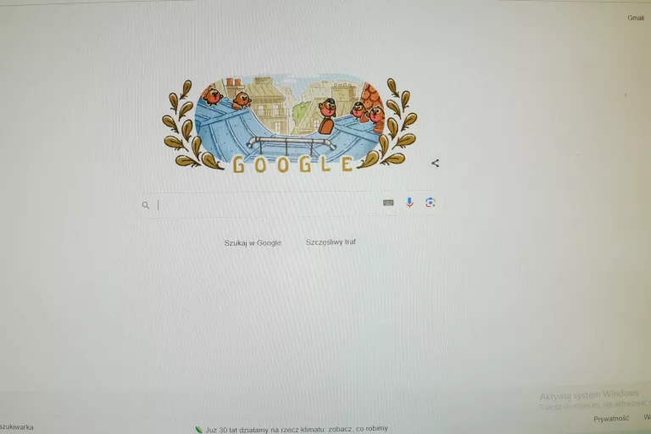This screenshot has height=434, width=651.
Task: Share the Google Doodle via share icon
Action: (435, 164)
